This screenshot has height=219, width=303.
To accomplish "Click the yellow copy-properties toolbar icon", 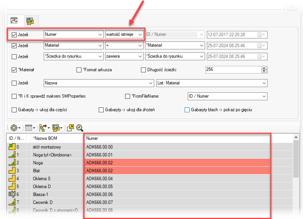I will point(57,128).
